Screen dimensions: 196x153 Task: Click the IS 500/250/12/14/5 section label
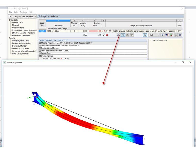pyautogui.click(x=158, y=41)
